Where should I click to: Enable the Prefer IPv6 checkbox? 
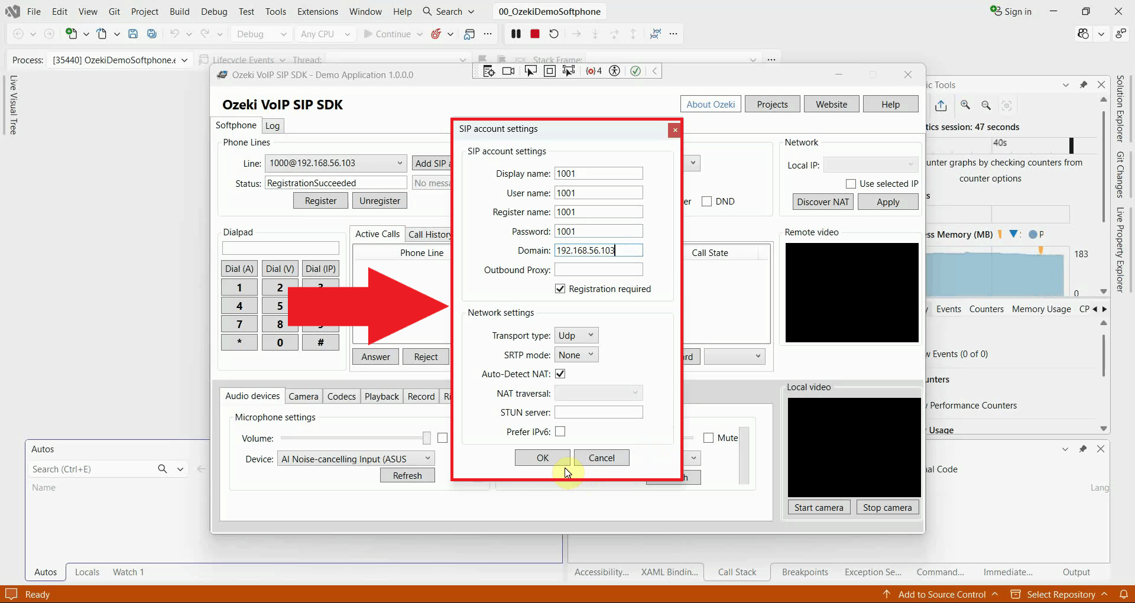tap(560, 432)
